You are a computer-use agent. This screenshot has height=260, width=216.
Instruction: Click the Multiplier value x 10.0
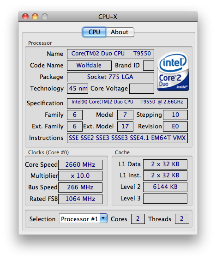click(80, 176)
